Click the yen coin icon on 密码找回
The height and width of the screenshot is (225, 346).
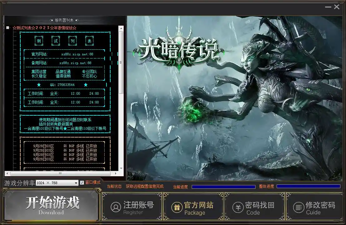pos(238,207)
